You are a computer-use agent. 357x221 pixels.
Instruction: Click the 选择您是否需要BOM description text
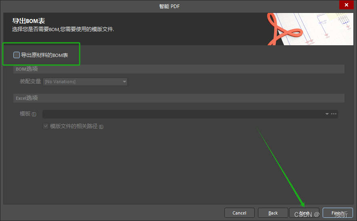63,29
